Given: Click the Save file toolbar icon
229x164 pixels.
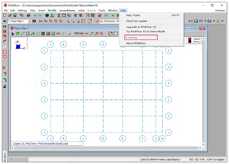Looking at the screenshot, I should click(x=15, y=15).
